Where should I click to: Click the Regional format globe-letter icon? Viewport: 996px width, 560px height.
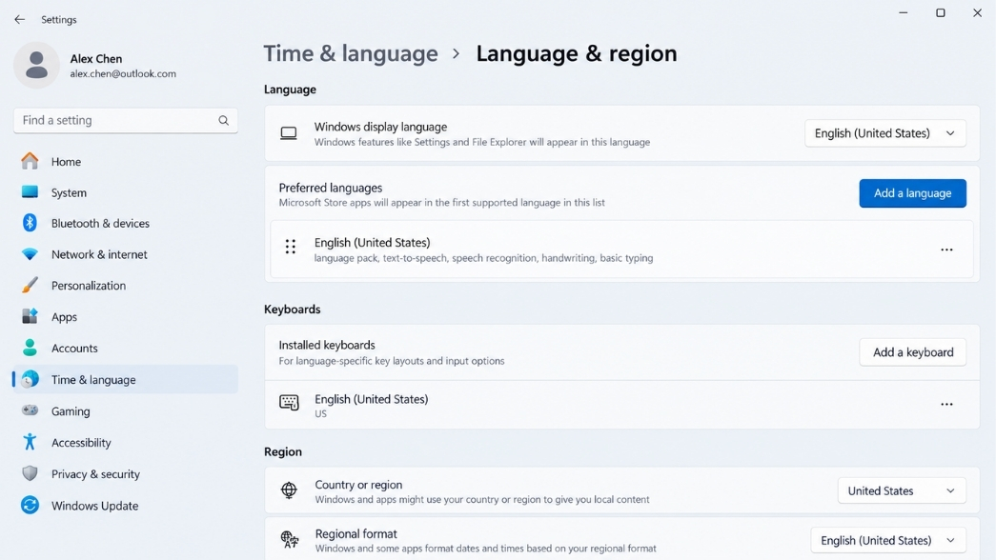(x=290, y=539)
